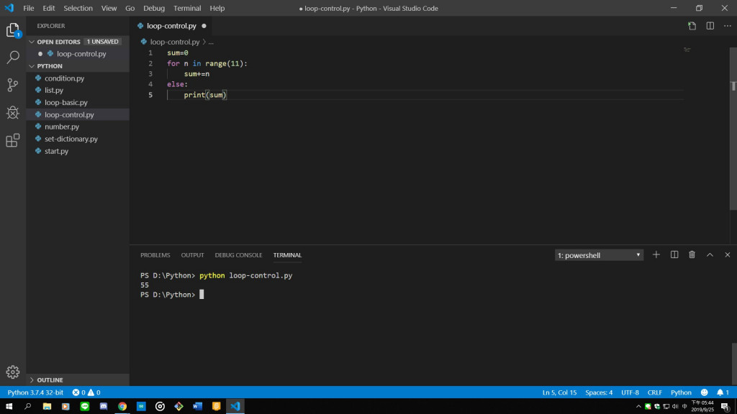The image size is (737, 414).
Task: Click the breadcrumb ellipsis after loop-control.py
Action: pyautogui.click(x=211, y=42)
